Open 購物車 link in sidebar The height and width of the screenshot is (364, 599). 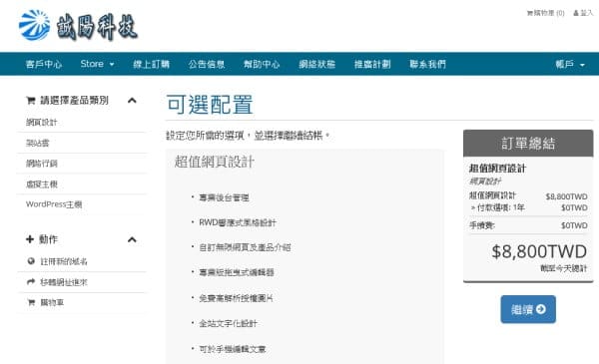coord(52,302)
